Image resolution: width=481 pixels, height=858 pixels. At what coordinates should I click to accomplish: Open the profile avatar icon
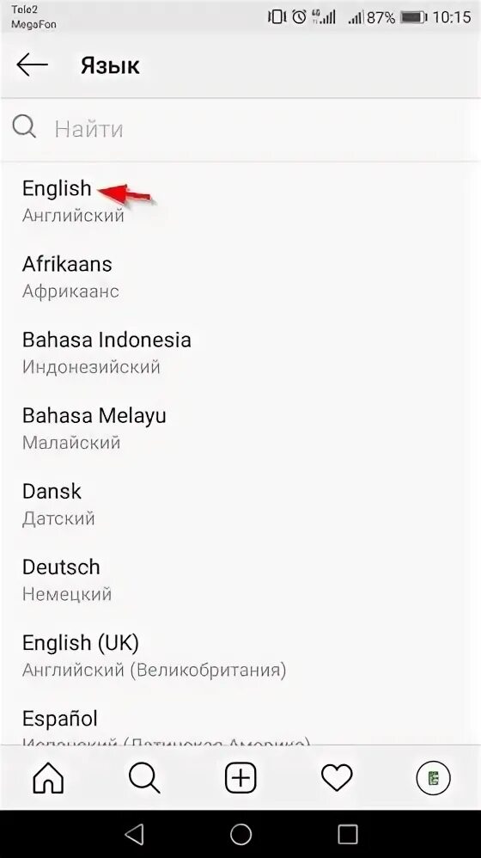pyautogui.click(x=433, y=777)
